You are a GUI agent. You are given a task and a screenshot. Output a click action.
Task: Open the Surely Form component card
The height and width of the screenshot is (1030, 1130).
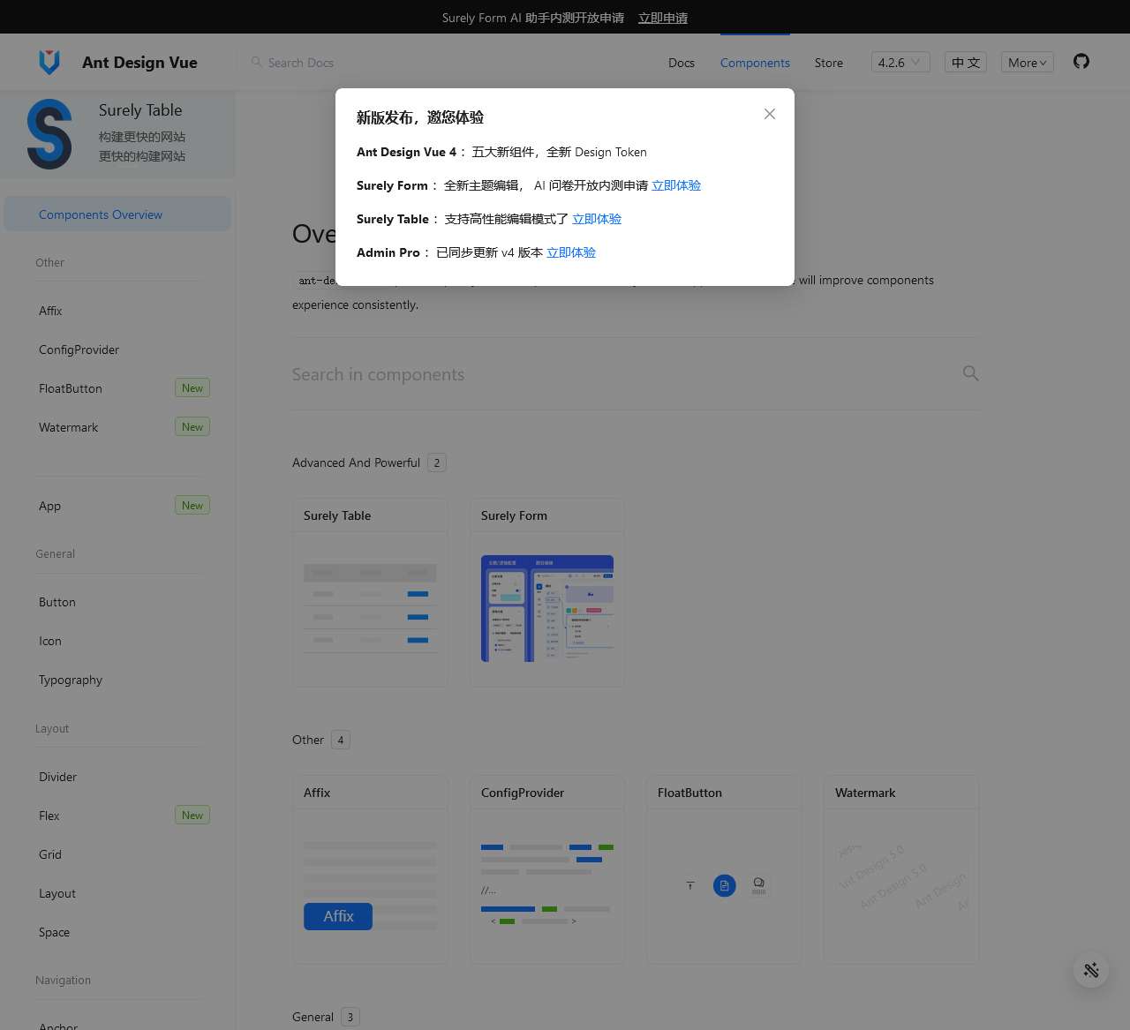pos(547,593)
